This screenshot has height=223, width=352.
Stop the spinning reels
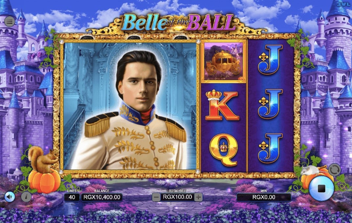click(321, 188)
